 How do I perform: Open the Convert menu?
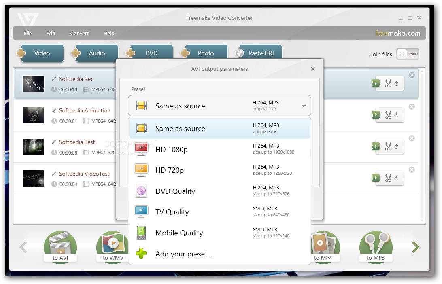79,33
